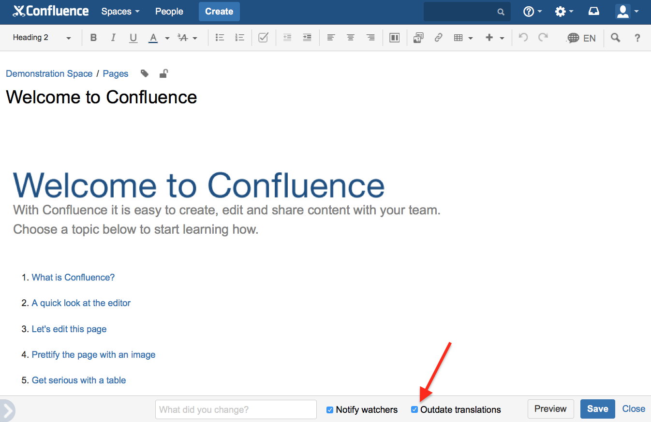Insert a link
The height and width of the screenshot is (422, 651).
tap(439, 38)
